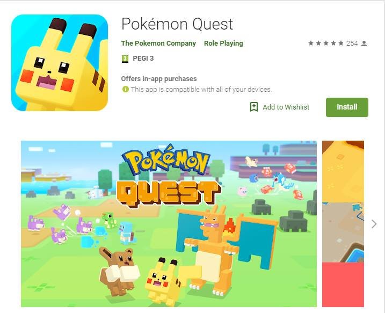
Task: Click the Offers in-app purchases text
Action: click(159, 79)
